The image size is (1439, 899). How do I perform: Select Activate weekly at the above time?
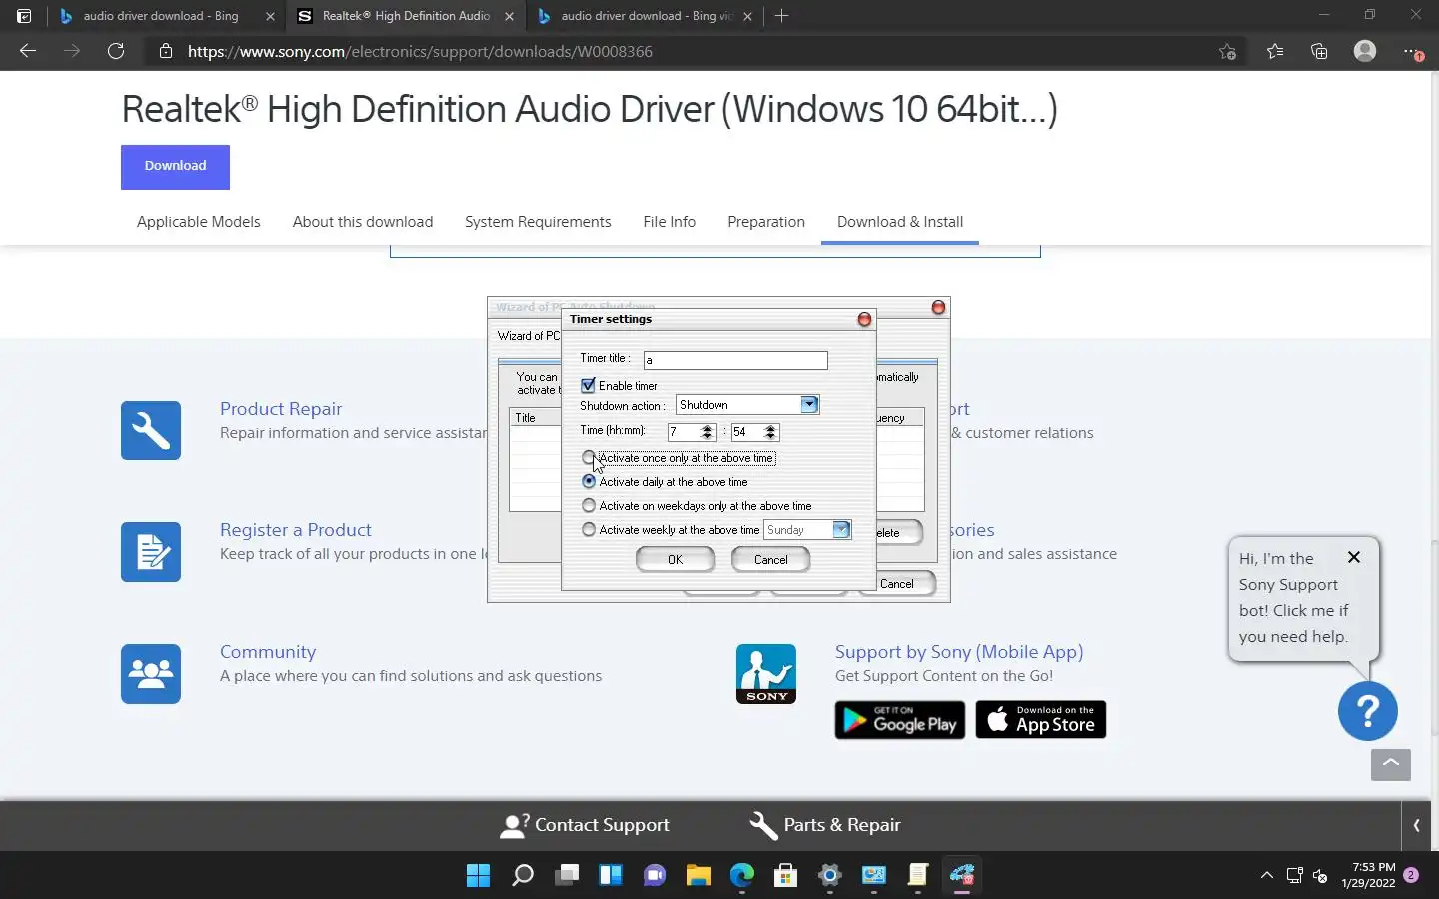coord(589,530)
